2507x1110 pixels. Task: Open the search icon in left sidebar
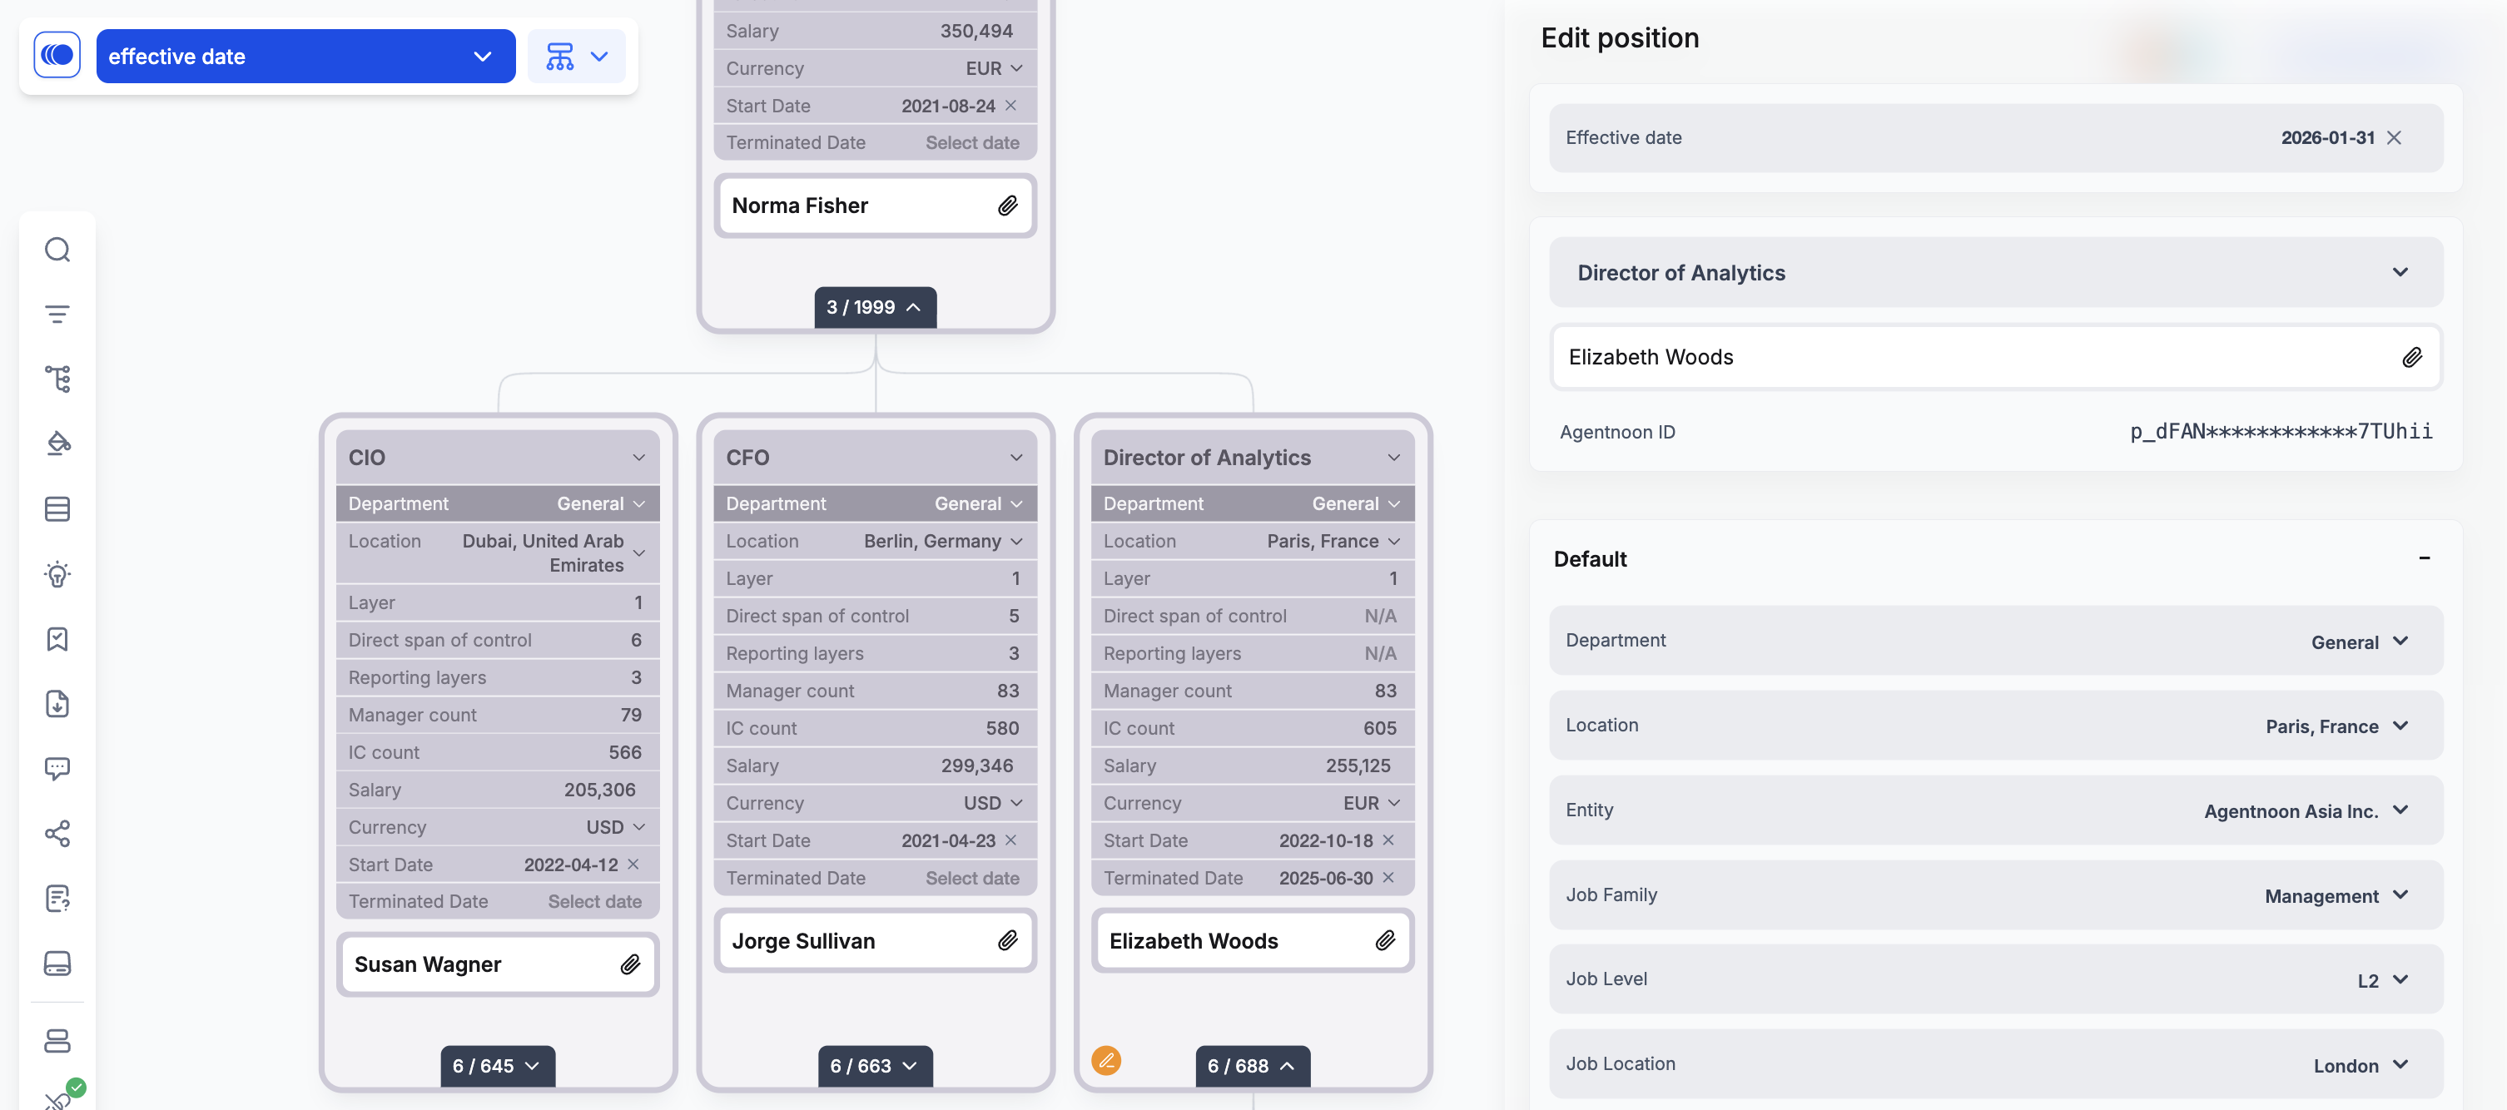click(57, 250)
